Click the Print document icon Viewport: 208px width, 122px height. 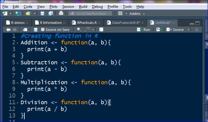(61, 13)
